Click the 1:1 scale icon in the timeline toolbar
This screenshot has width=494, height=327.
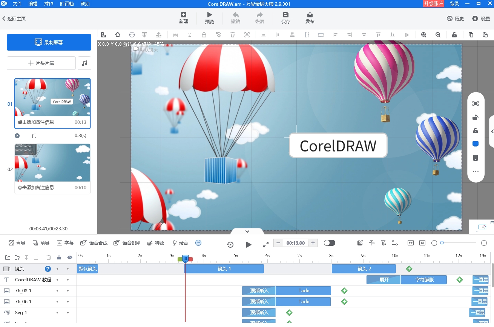(422, 243)
